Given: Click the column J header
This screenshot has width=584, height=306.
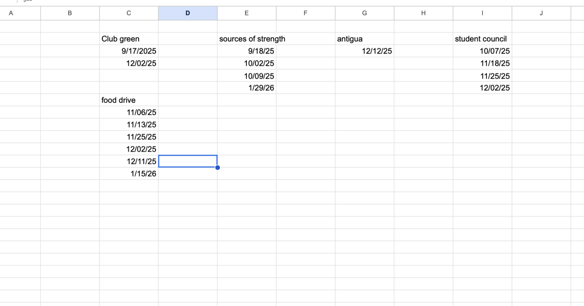Looking at the screenshot, I should (541, 13).
